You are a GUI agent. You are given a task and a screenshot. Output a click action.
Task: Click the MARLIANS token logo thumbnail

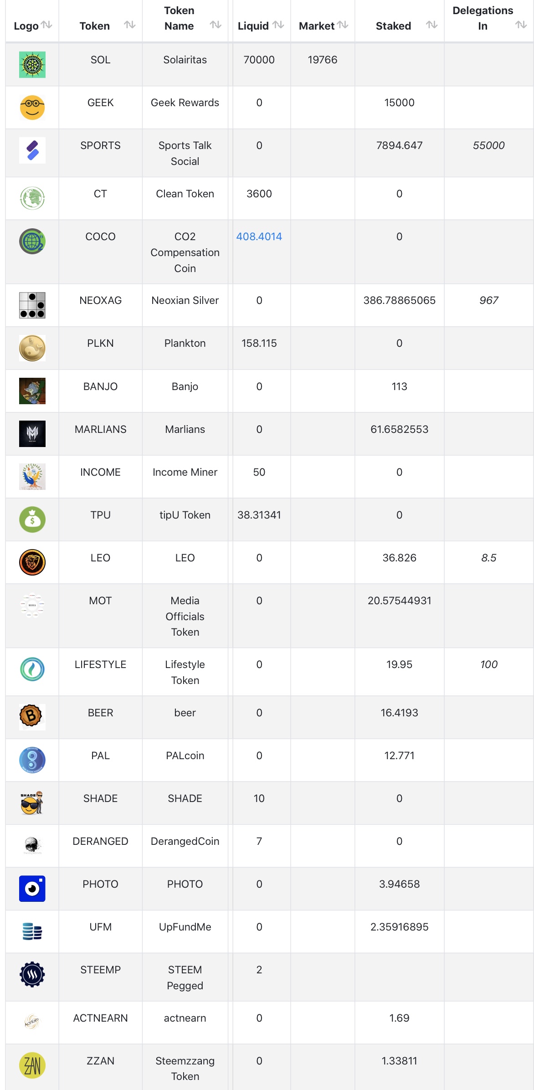coord(32,434)
